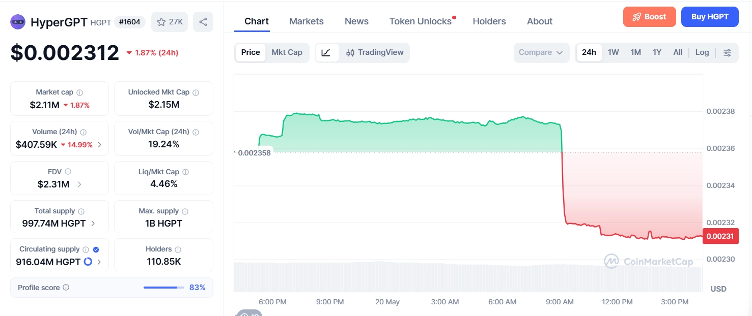Image resolution: width=752 pixels, height=316 pixels.
Task: Click info icon next to Profile score
Action: (x=66, y=288)
